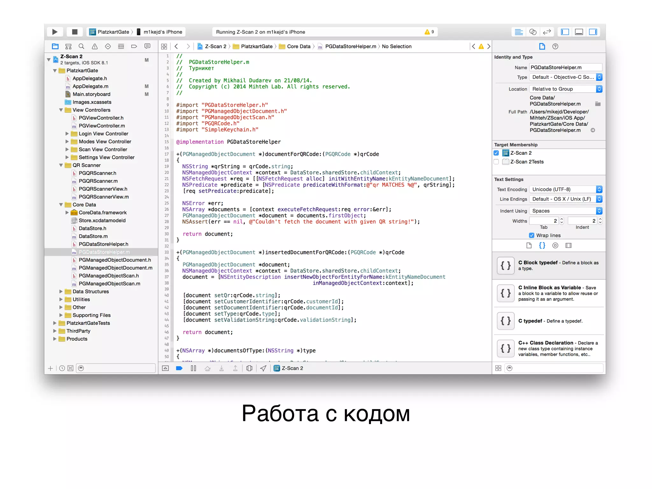Select PGManagedObjectScan.h file
652x489 pixels.
tap(109, 276)
